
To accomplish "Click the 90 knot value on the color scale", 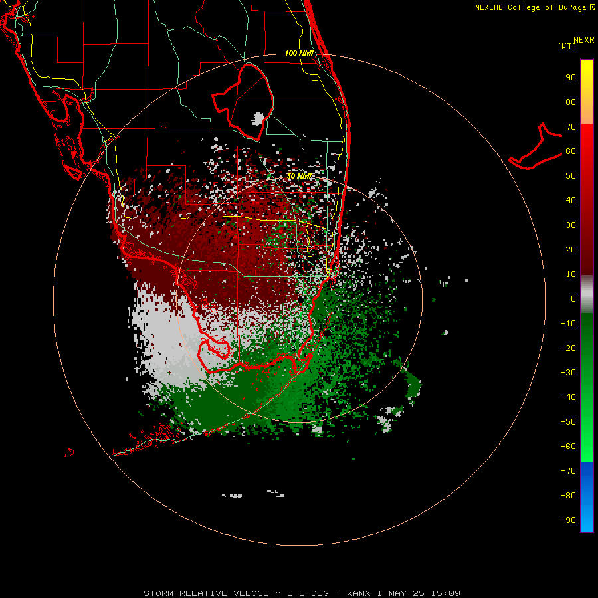I will (x=571, y=78).
